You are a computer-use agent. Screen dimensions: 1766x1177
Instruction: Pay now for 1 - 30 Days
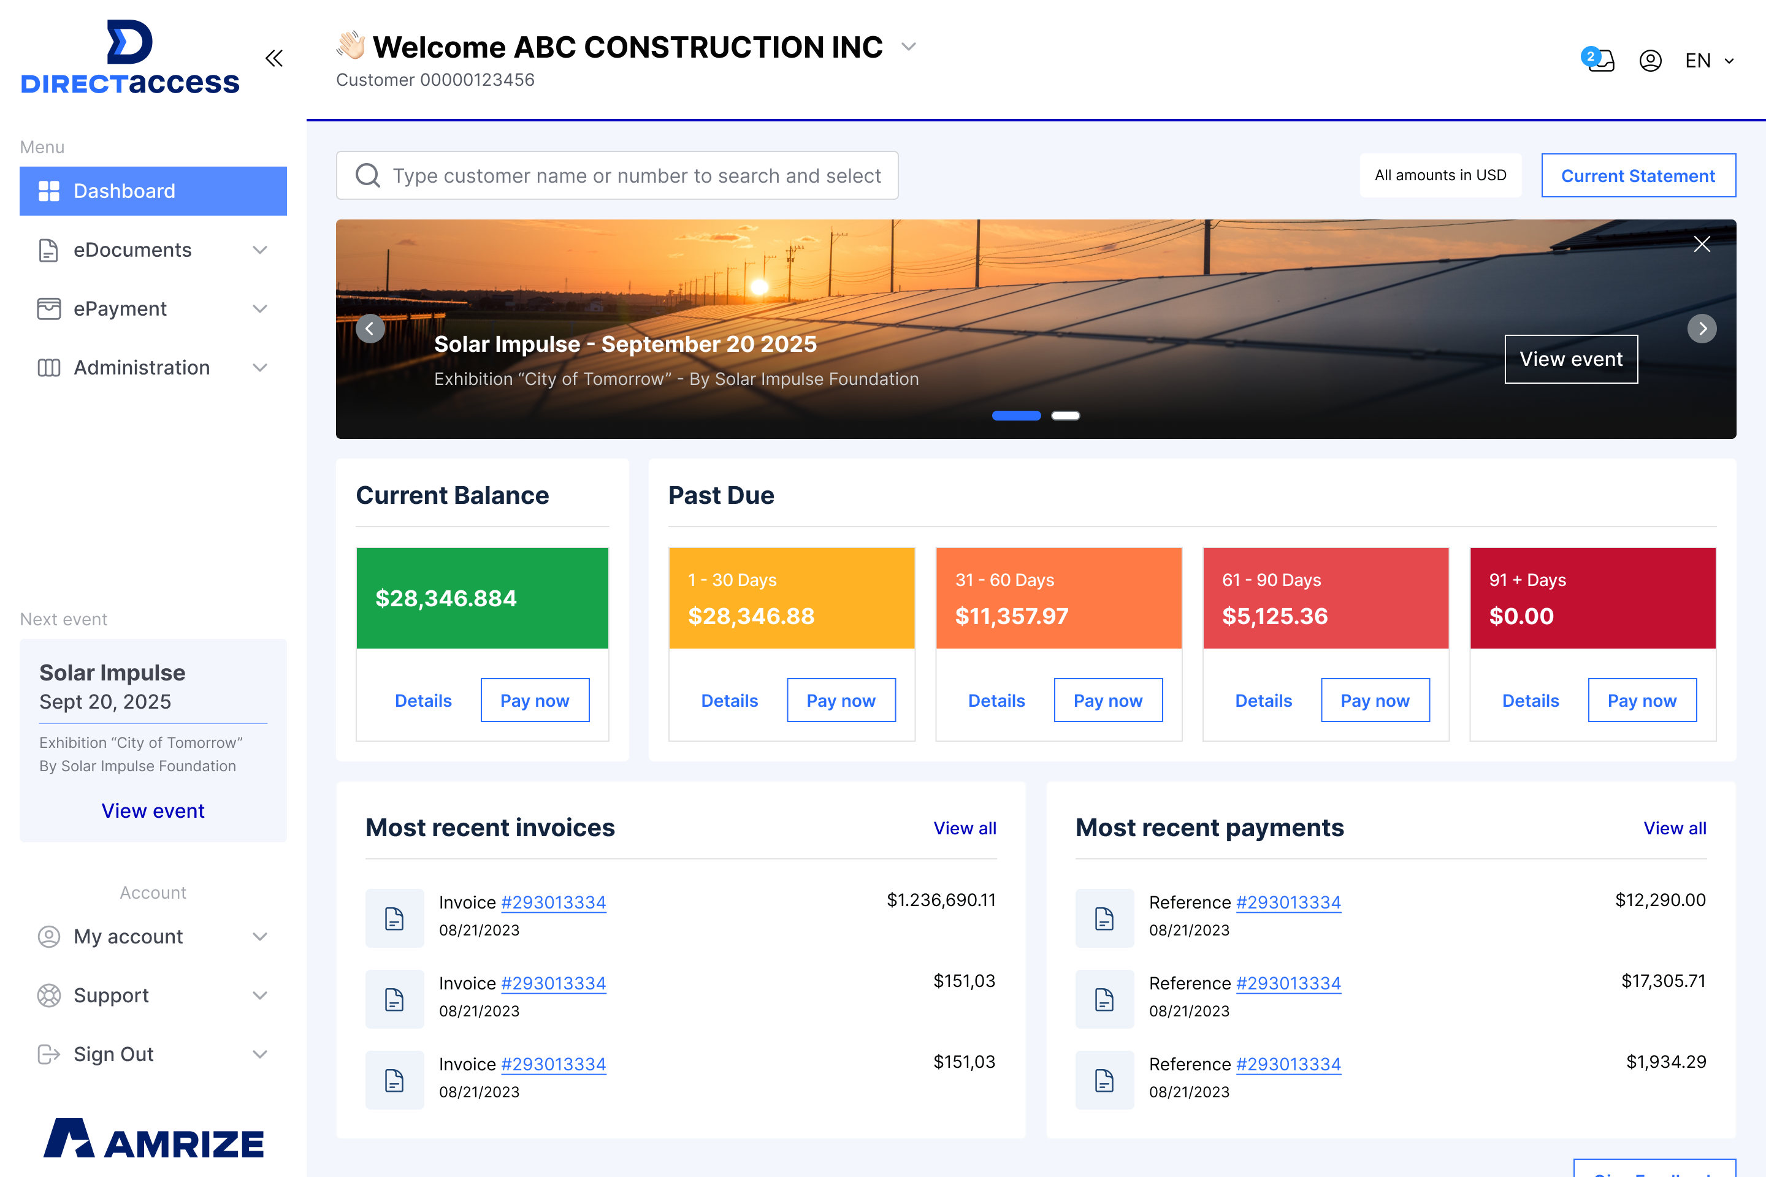(x=841, y=700)
